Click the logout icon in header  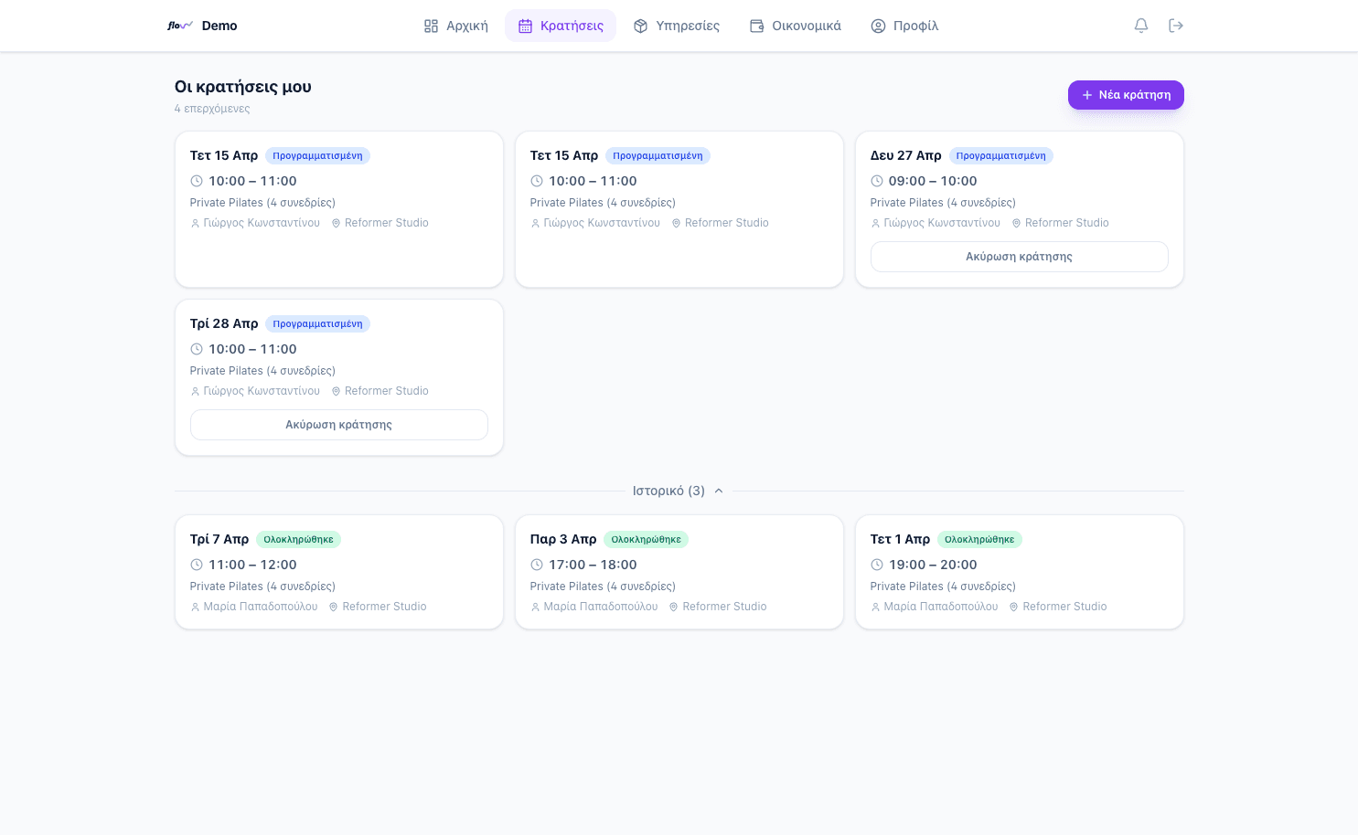coord(1176,26)
